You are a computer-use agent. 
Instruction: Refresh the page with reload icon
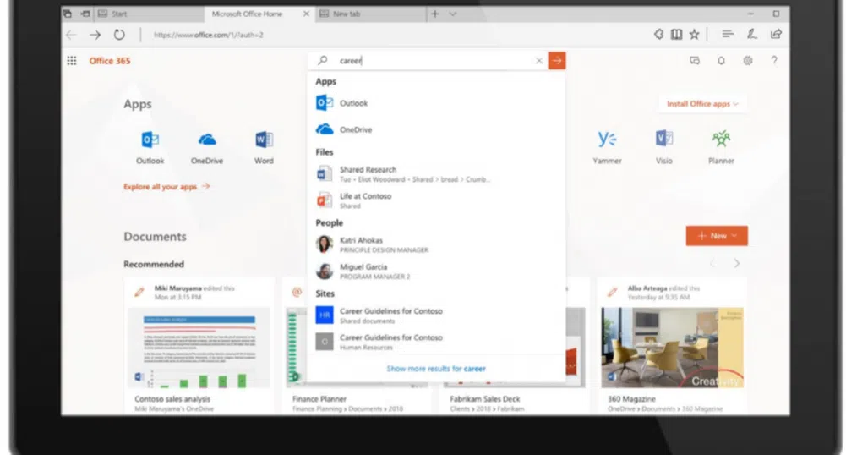click(x=119, y=35)
